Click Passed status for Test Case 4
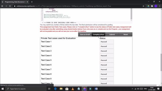The height and width of the screenshot is (91, 162). point(107,56)
